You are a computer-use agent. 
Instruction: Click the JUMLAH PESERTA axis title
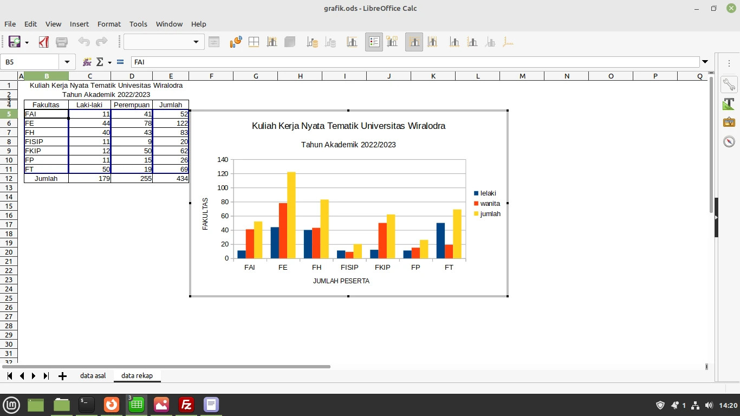(341, 281)
